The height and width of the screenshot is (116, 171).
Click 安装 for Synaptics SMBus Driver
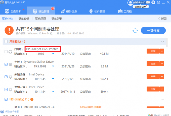pos(153,64)
